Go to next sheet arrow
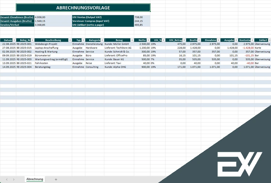Screen dimensions: 271x183 [14, 179]
